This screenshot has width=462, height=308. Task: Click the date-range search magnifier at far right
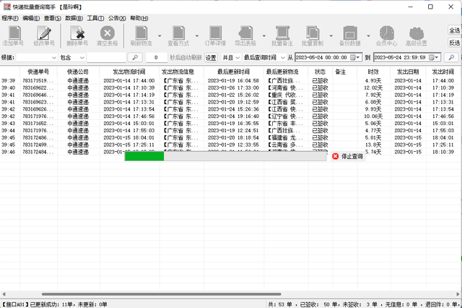point(451,58)
